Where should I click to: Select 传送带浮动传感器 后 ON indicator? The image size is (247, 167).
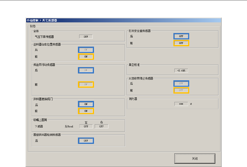[x=86, y=70]
